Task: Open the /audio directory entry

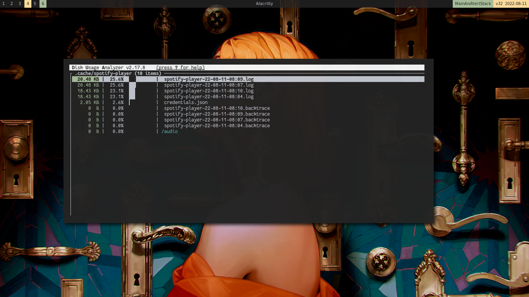Action: (x=170, y=131)
